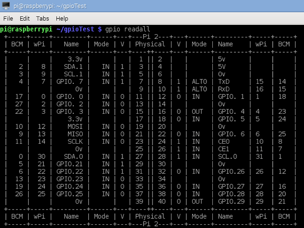Click the 'GPIO. 0' name cell

tap(70, 97)
